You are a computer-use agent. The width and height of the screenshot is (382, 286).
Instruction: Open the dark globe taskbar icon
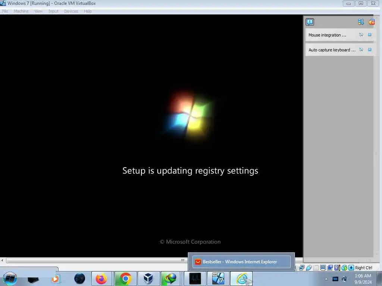coord(79,279)
